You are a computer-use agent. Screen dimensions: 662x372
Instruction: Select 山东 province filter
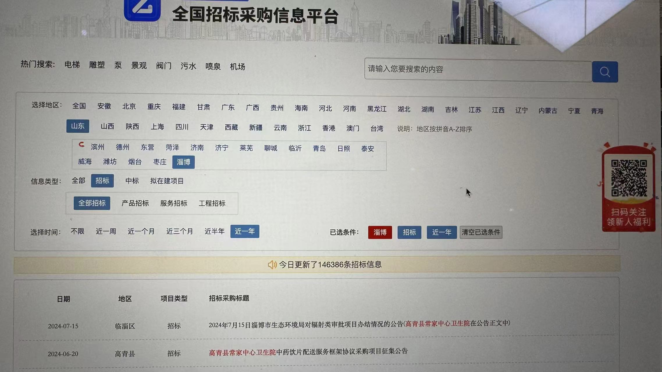(x=78, y=126)
